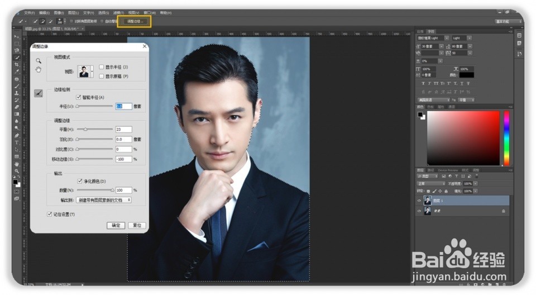
Task: Click the lock icon on 背景 layer
Action: (503, 211)
